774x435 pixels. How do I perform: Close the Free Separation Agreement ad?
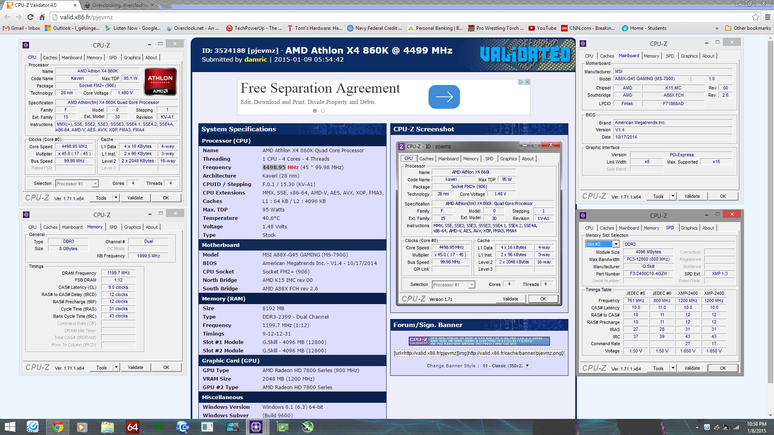(527, 82)
